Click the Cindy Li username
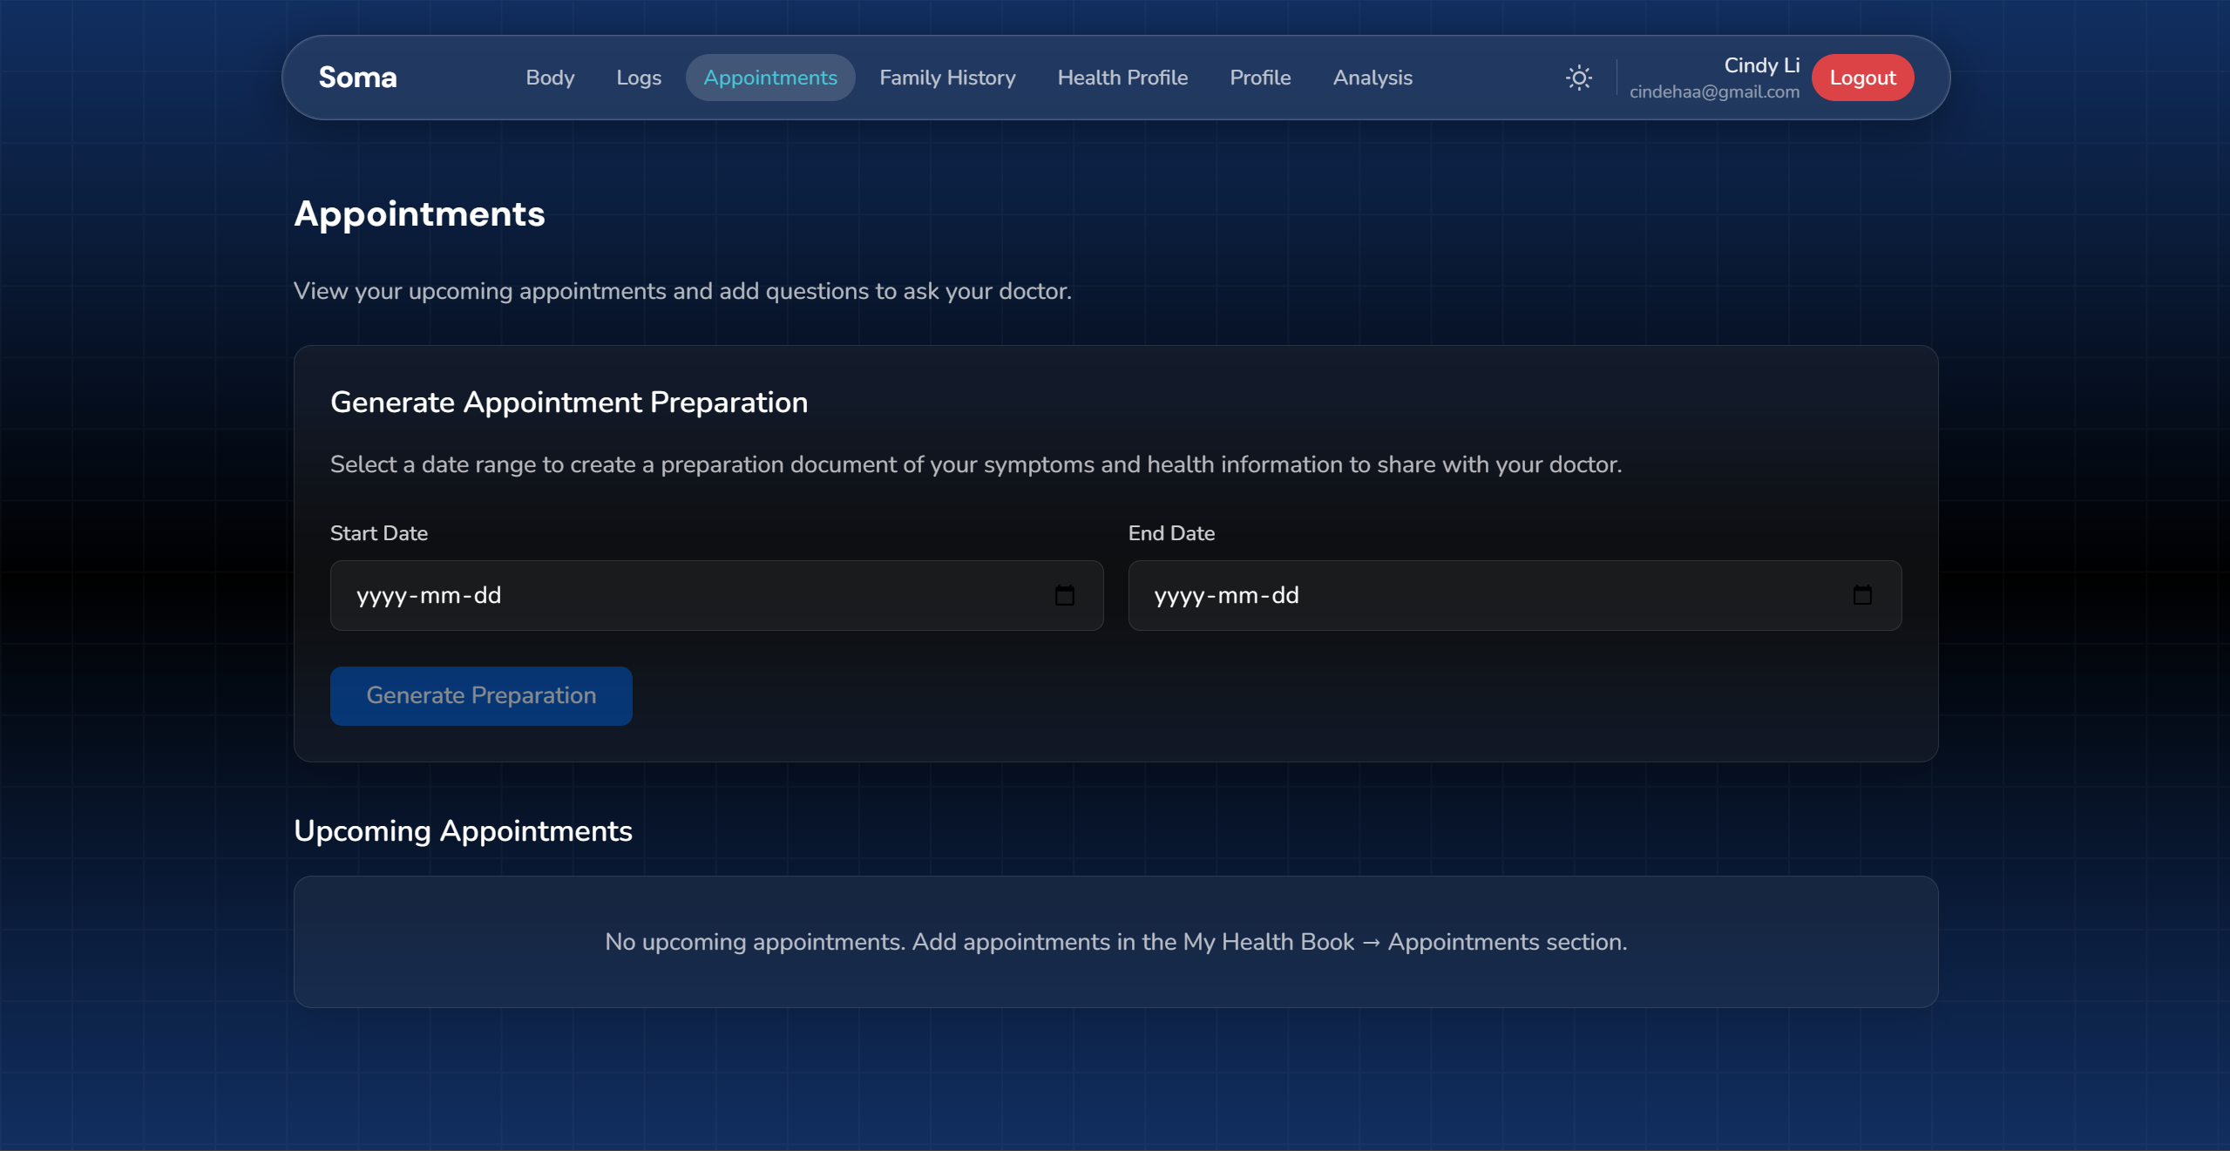The height and width of the screenshot is (1151, 2230). pyautogui.click(x=1761, y=65)
